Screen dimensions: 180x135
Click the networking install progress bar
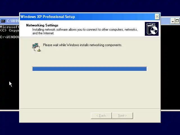click(89, 69)
